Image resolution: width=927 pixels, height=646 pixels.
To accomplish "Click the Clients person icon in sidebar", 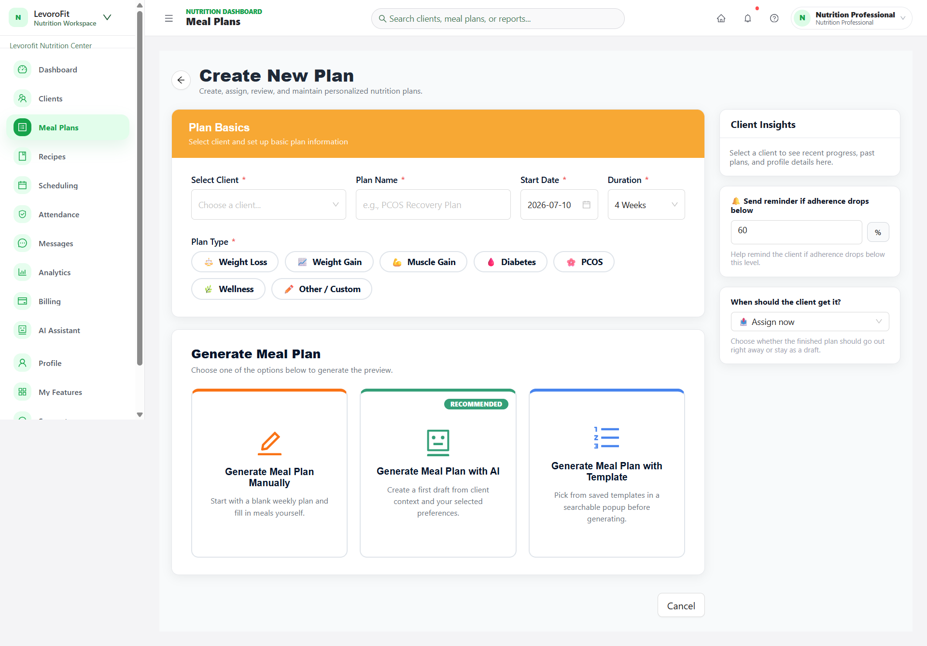I will [22, 98].
